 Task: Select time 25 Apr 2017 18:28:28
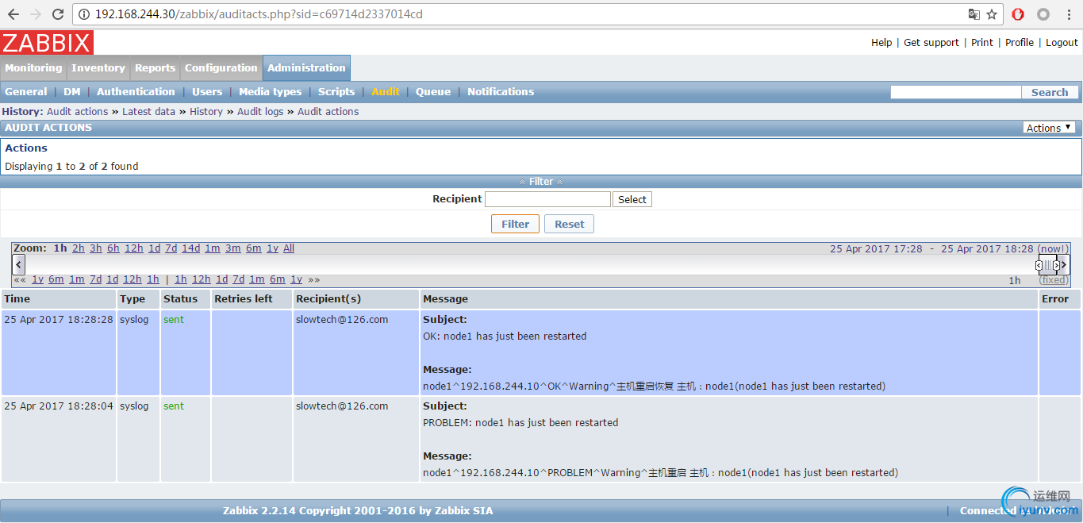pos(59,319)
